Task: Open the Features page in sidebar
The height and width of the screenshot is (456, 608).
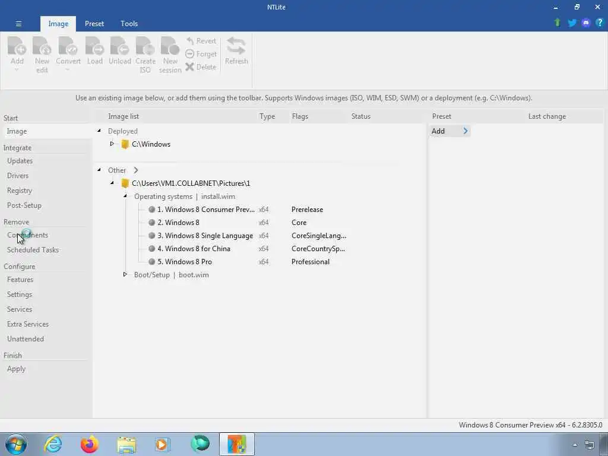Action: (x=20, y=280)
